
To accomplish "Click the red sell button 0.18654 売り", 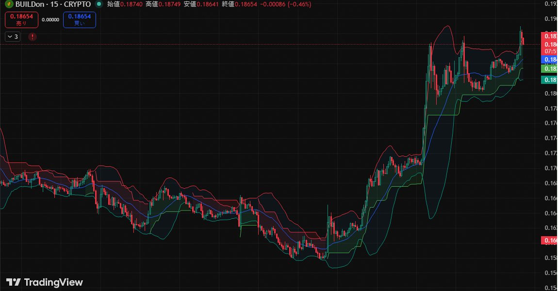I will pos(21,19).
